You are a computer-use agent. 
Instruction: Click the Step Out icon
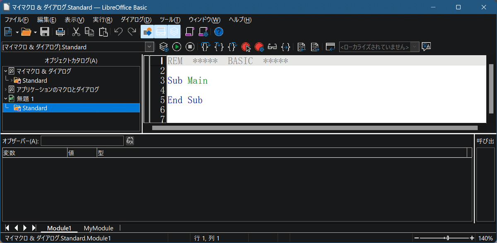click(232, 47)
